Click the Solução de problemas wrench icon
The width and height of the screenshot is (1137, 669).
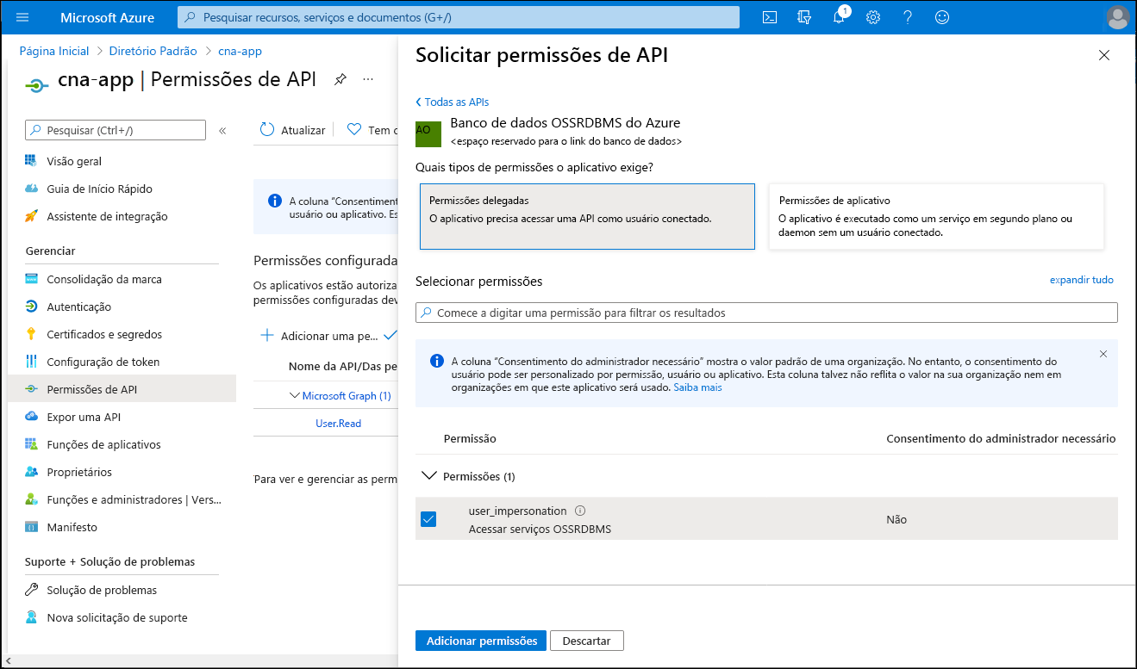[32, 590]
